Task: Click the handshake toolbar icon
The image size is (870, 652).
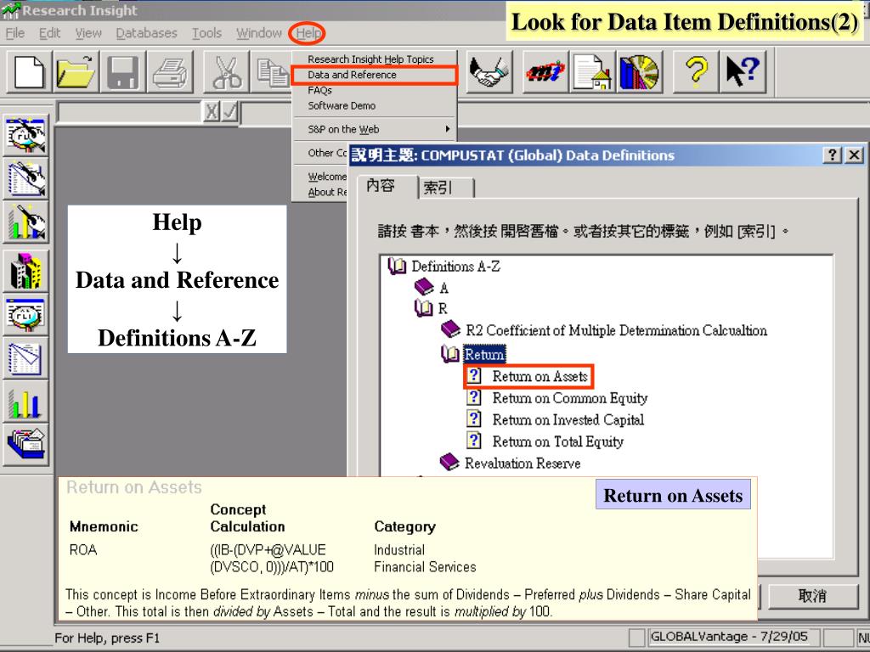Action: click(x=489, y=72)
